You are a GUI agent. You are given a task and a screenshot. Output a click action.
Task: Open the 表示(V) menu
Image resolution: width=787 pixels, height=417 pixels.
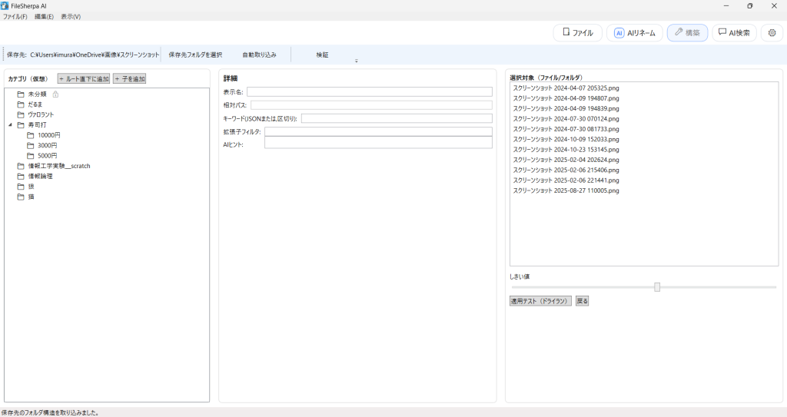tap(71, 16)
